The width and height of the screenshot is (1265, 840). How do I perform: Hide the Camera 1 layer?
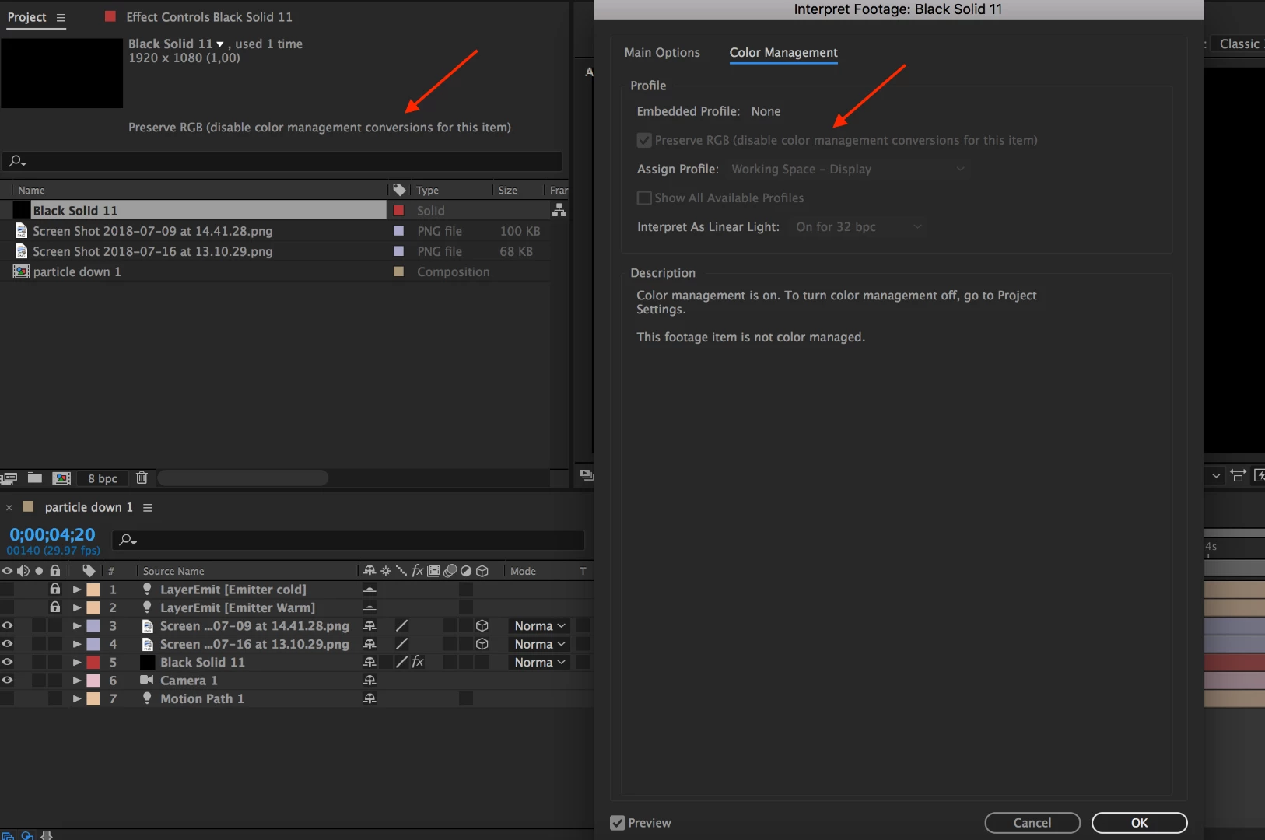tap(7, 681)
